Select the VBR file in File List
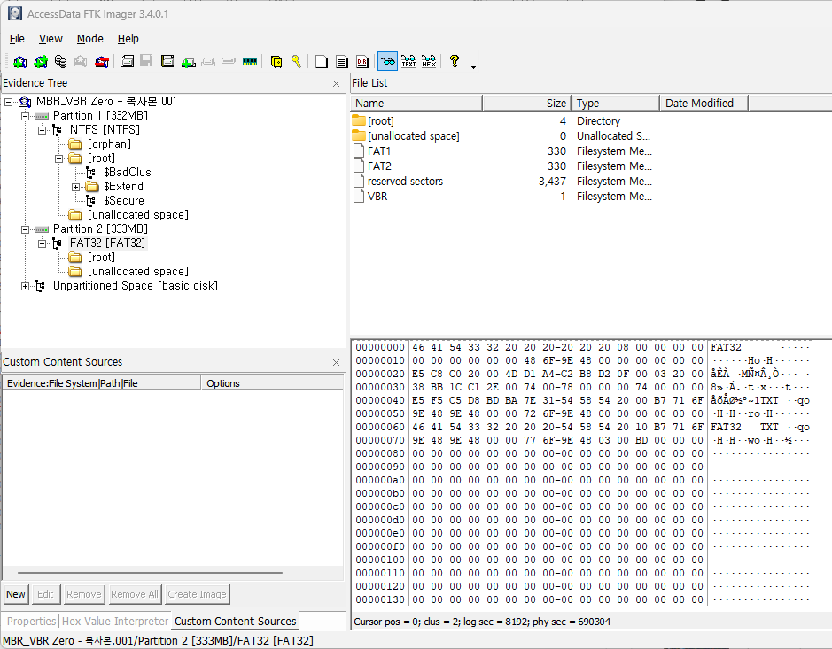832x649 pixels. coord(377,197)
